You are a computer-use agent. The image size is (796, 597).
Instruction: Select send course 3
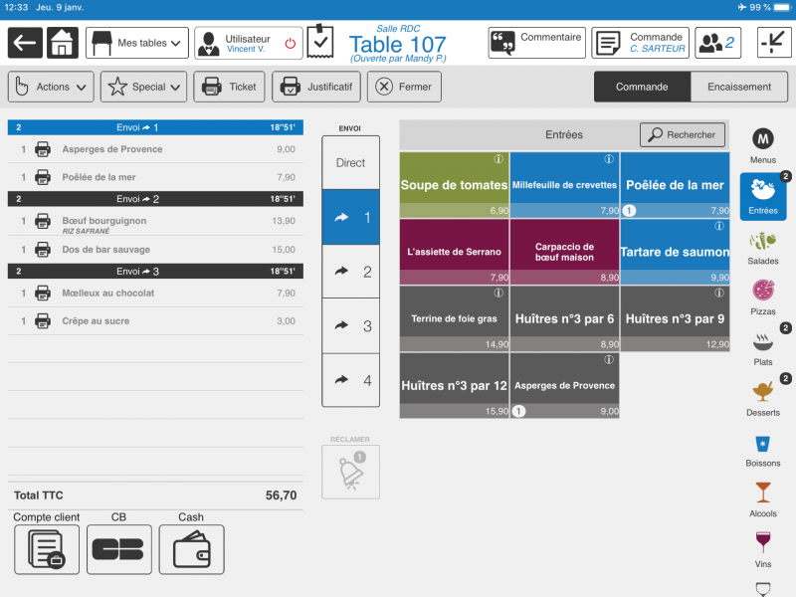pyautogui.click(x=350, y=325)
